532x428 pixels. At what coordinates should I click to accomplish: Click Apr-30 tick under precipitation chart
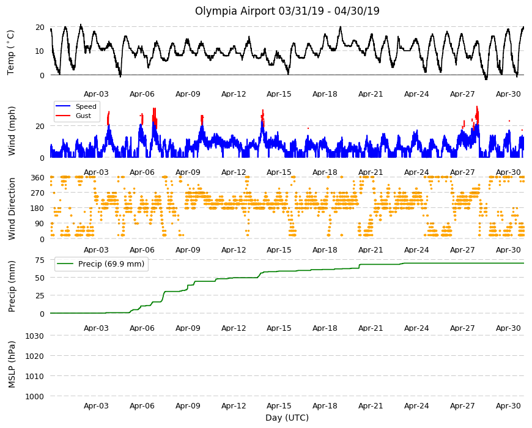point(508,328)
